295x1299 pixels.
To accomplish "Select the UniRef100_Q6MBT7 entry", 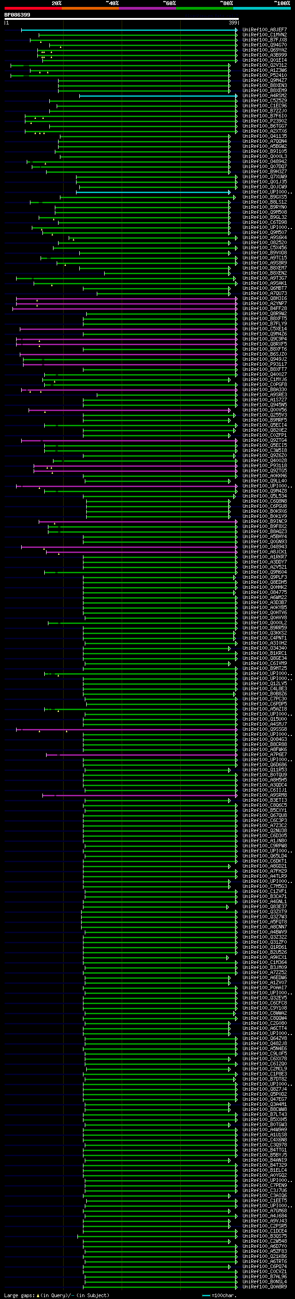I will [264, 288].
